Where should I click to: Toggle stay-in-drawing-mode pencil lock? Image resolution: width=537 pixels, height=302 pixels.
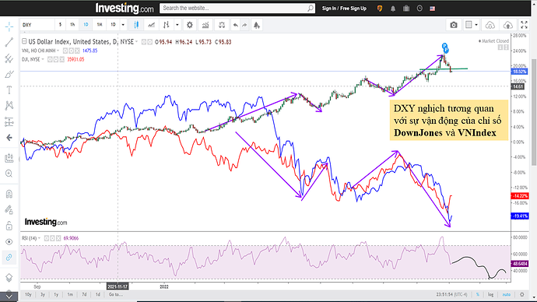point(9,209)
